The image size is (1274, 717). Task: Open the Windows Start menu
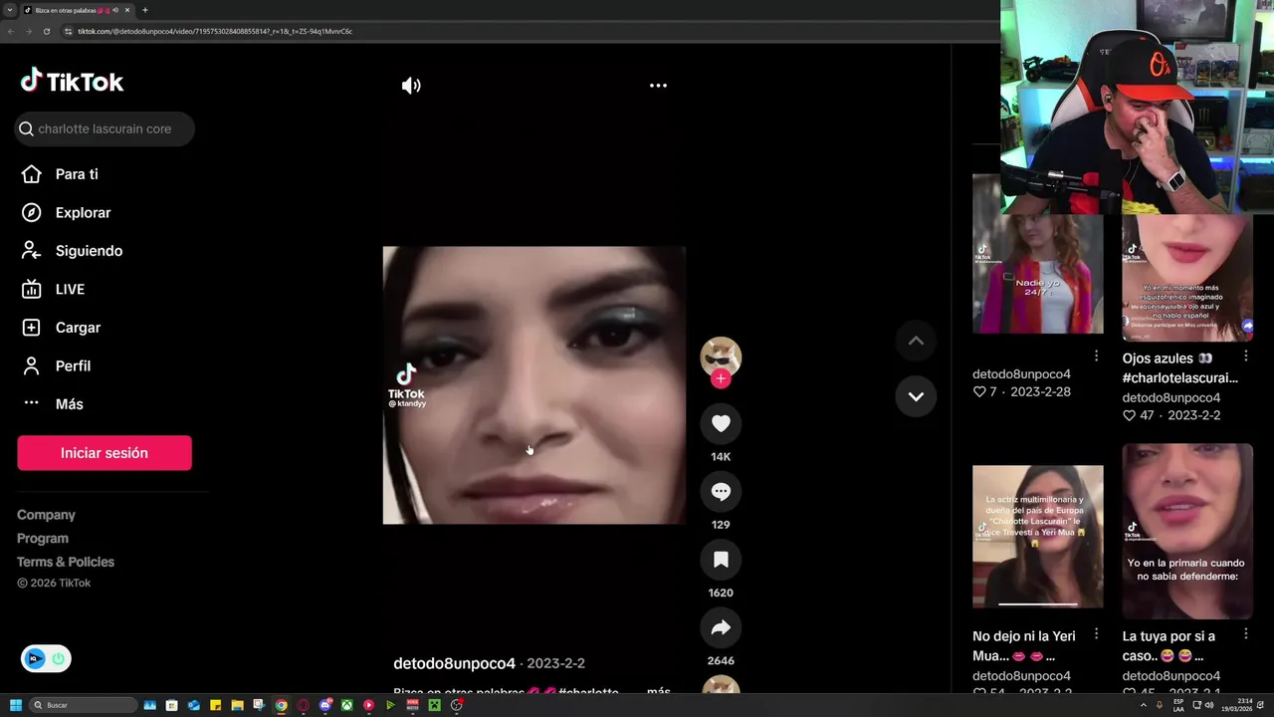pos(16,705)
